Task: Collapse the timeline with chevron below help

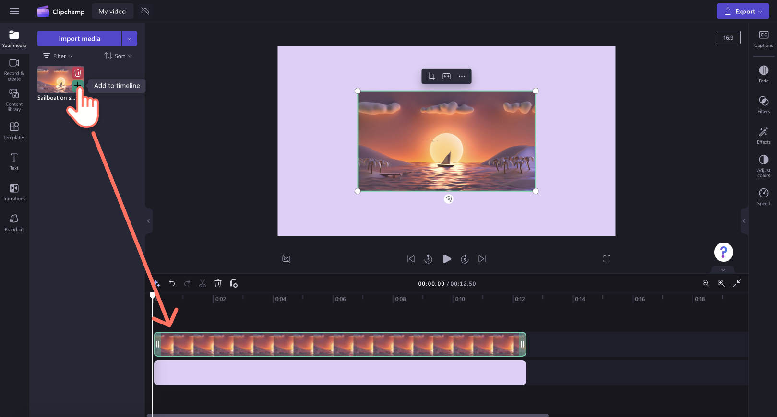Action: (723, 270)
